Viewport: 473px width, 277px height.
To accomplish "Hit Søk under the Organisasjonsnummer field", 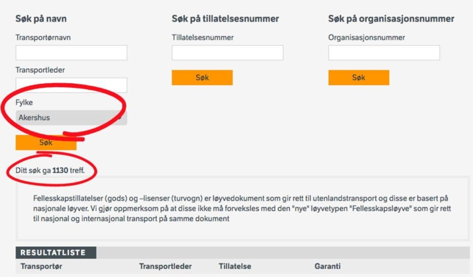I will coord(359,78).
